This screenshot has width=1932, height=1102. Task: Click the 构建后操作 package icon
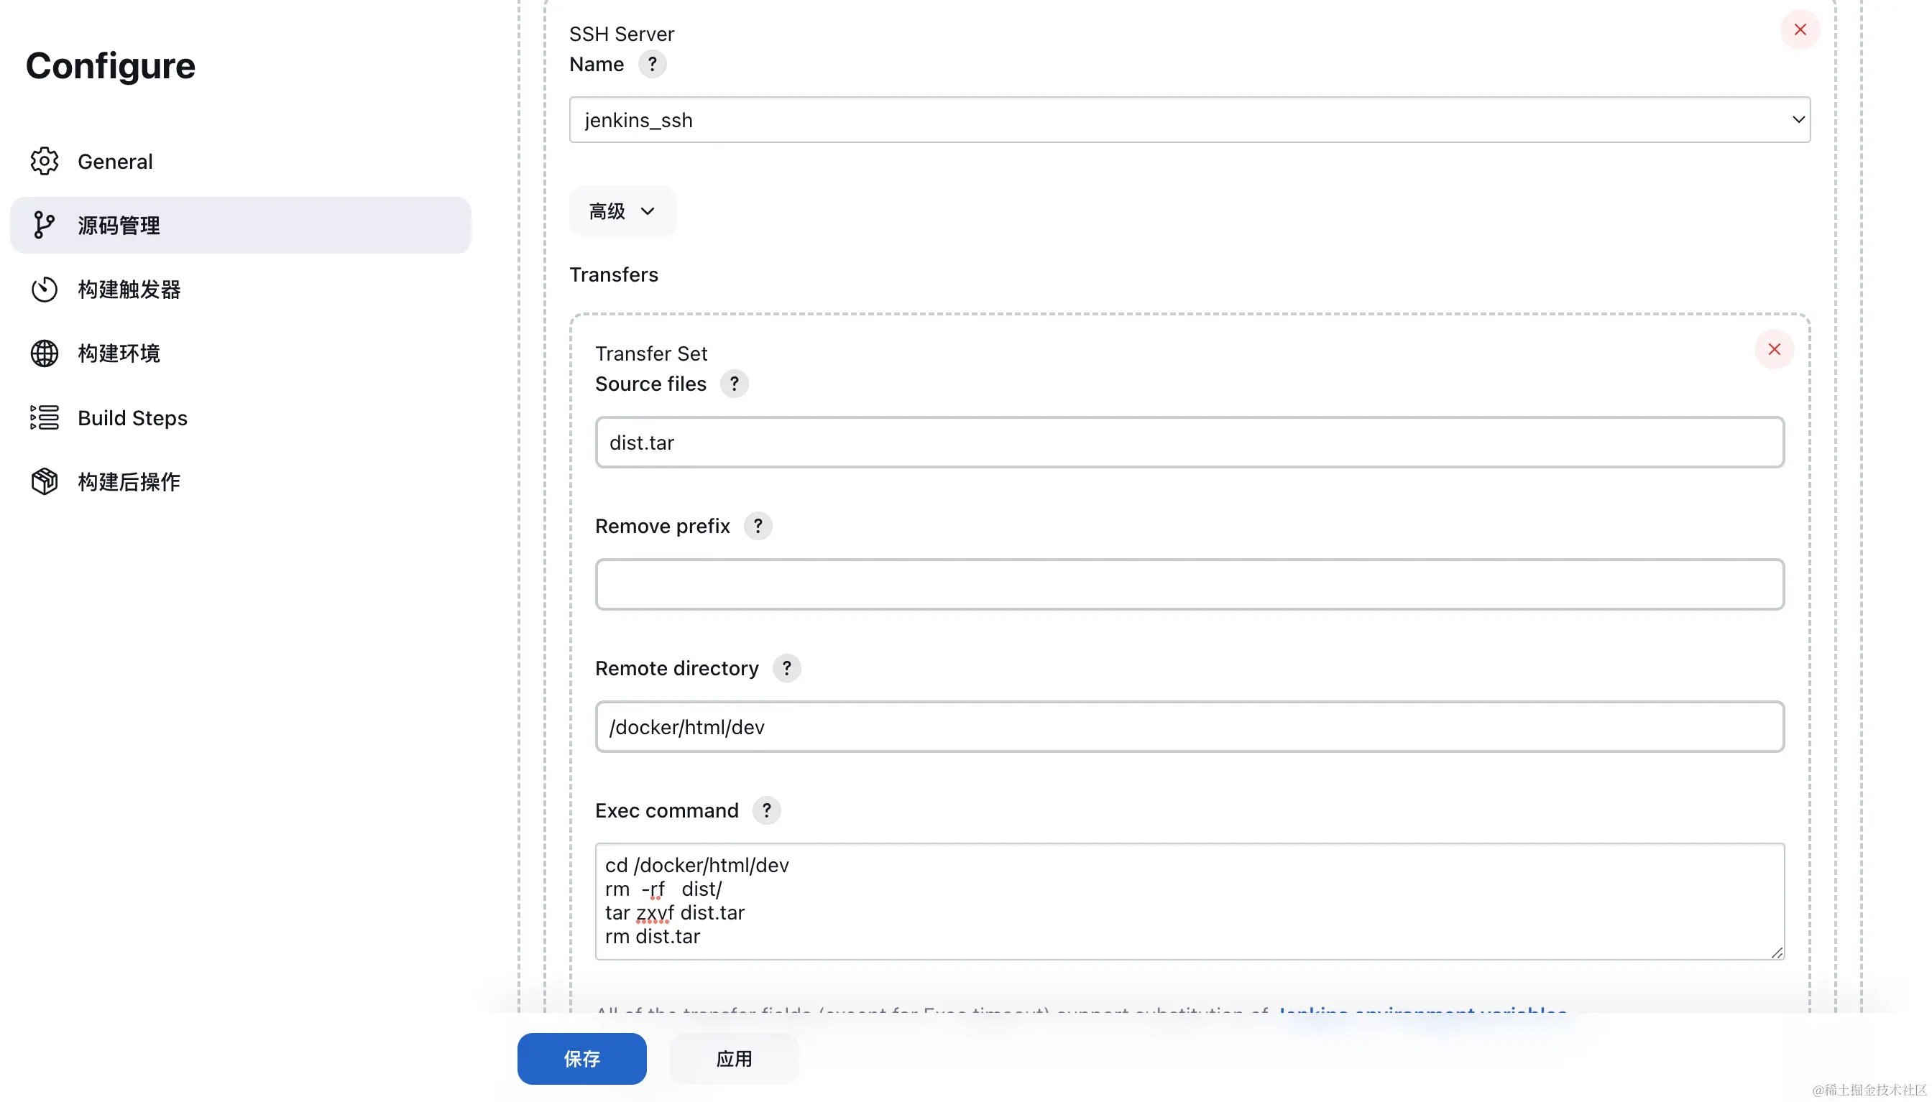[x=44, y=481]
